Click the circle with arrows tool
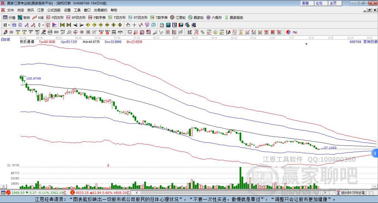This screenshot has height=203, width=378. pyautogui.click(x=50, y=32)
